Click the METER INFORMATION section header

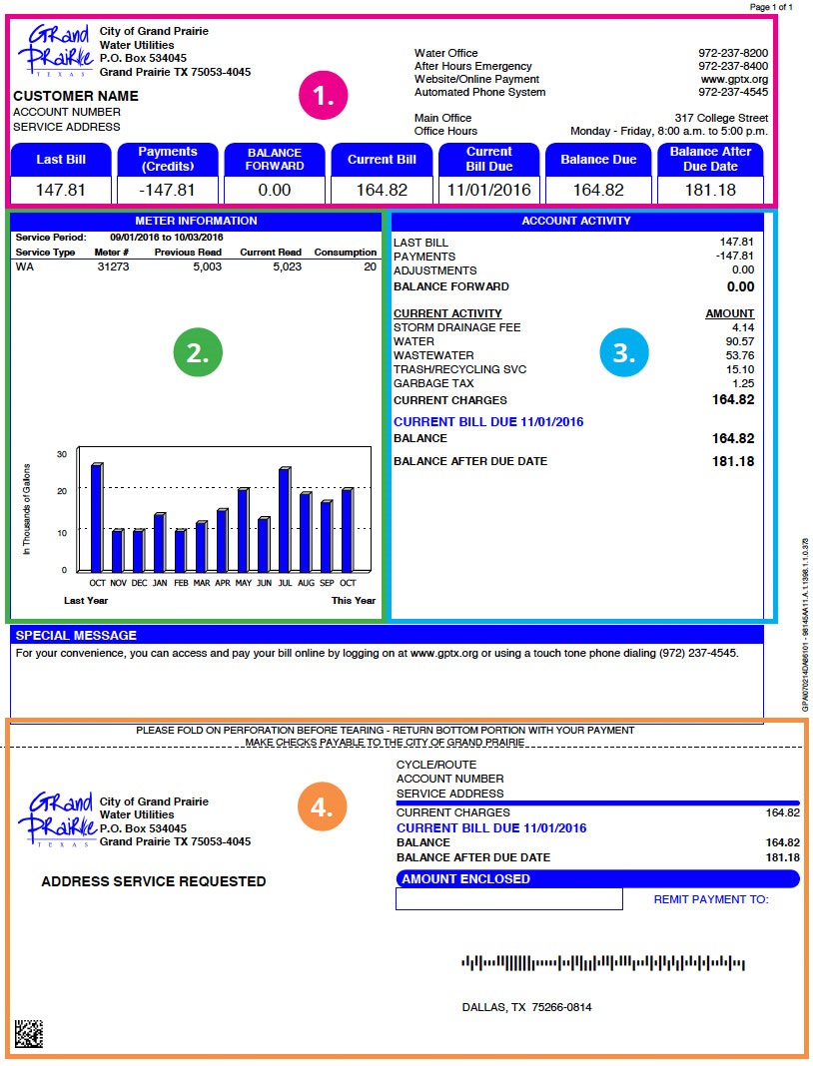[196, 221]
